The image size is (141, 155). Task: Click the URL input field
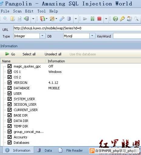pos(77,28)
